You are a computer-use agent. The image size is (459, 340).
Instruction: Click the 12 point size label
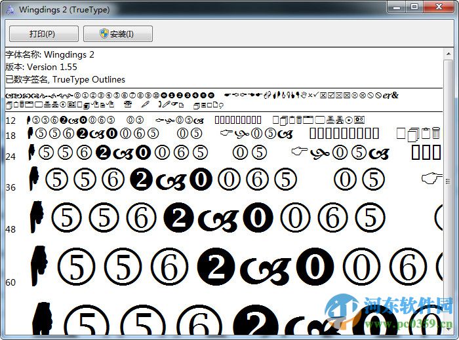click(10, 121)
